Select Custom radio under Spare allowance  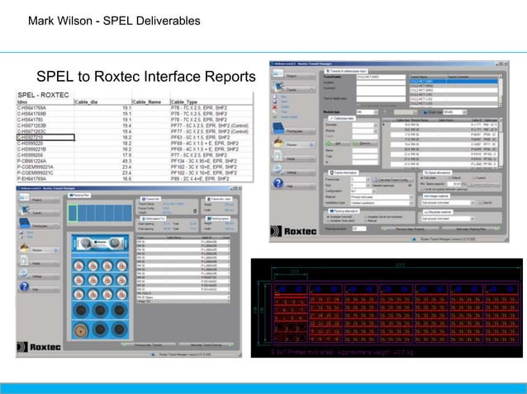tap(474, 178)
